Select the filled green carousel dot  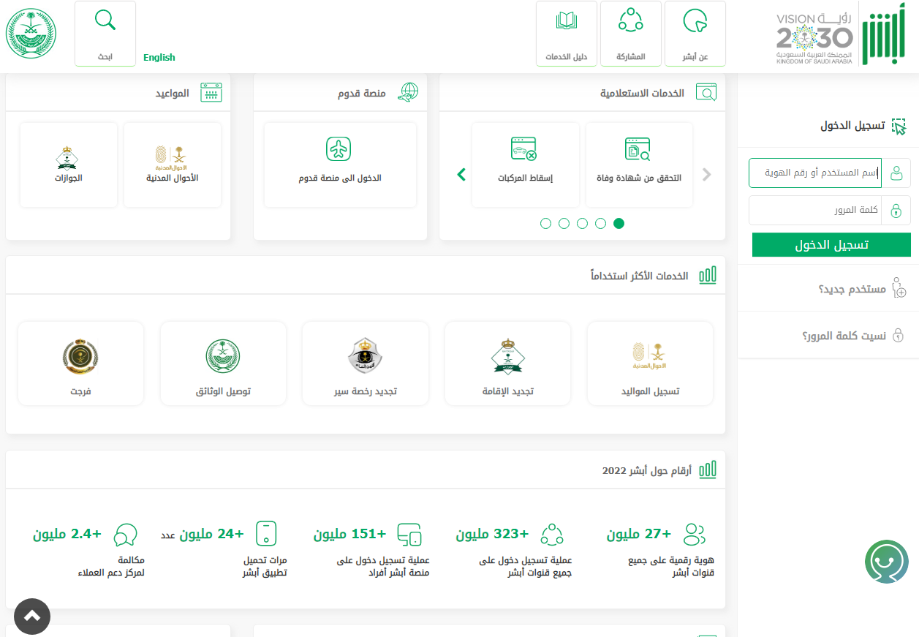619,224
